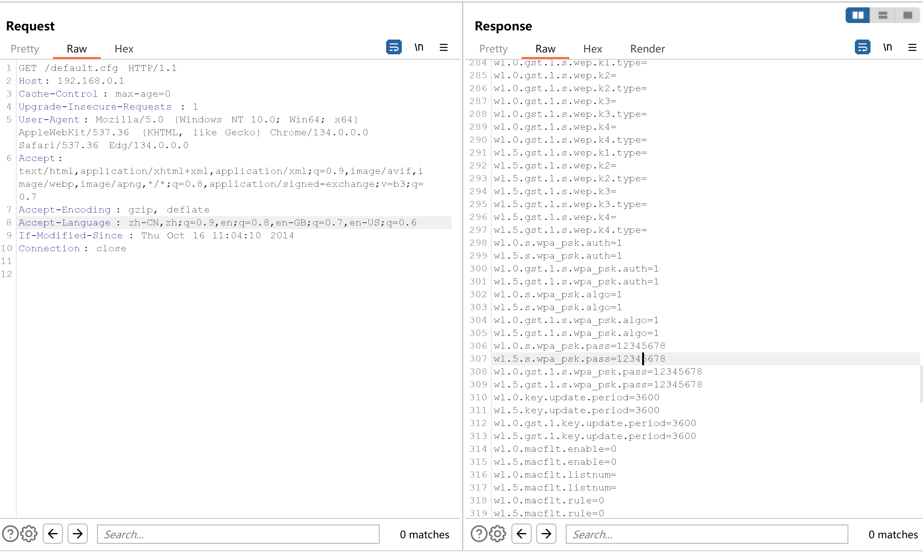Show non-printable characters (\n) in Response panel
Image resolution: width=923 pixels, height=553 pixels.
pos(887,47)
